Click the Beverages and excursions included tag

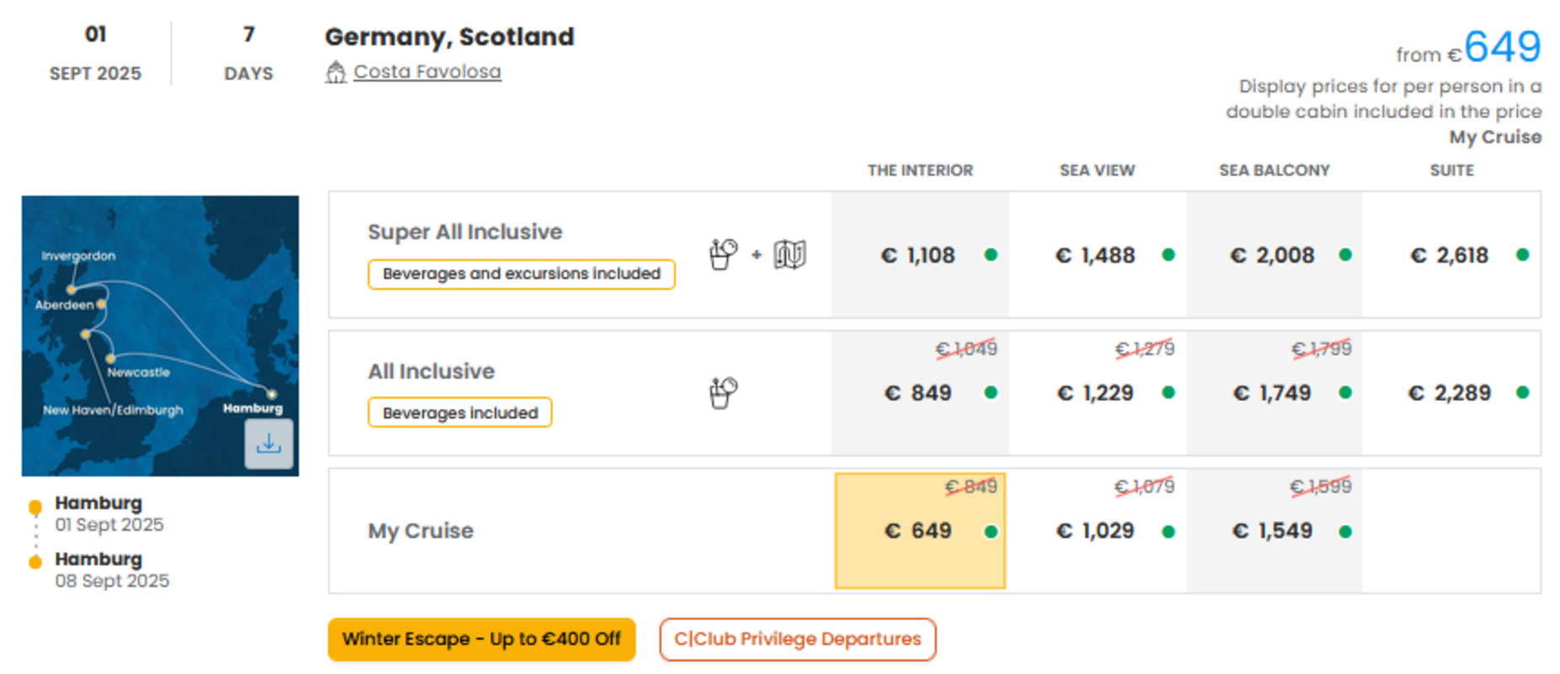point(521,274)
